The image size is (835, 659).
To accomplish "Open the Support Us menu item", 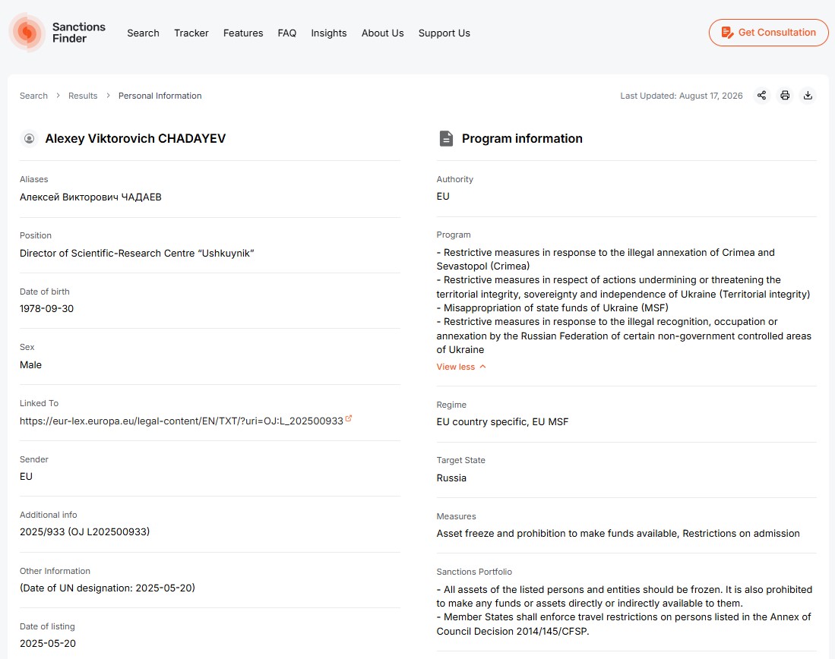I will pos(444,33).
